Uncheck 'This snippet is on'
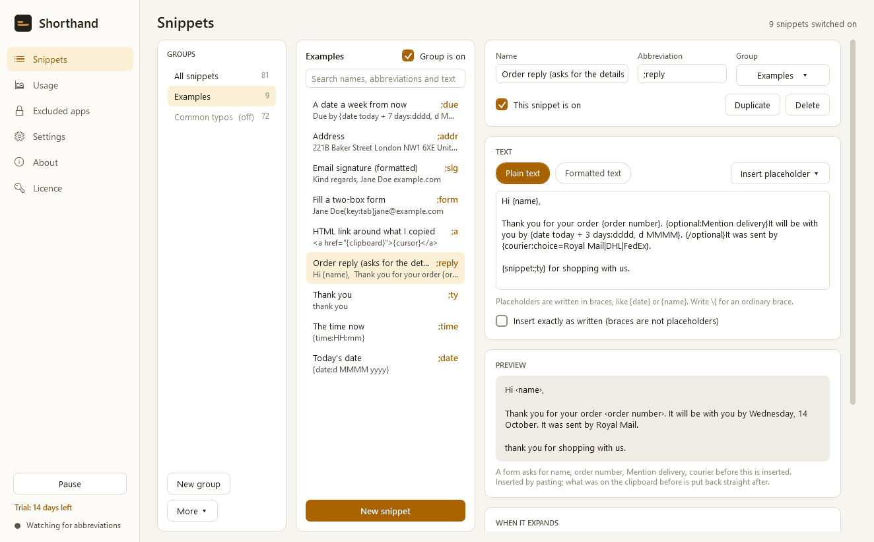The image size is (874, 542). point(502,105)
